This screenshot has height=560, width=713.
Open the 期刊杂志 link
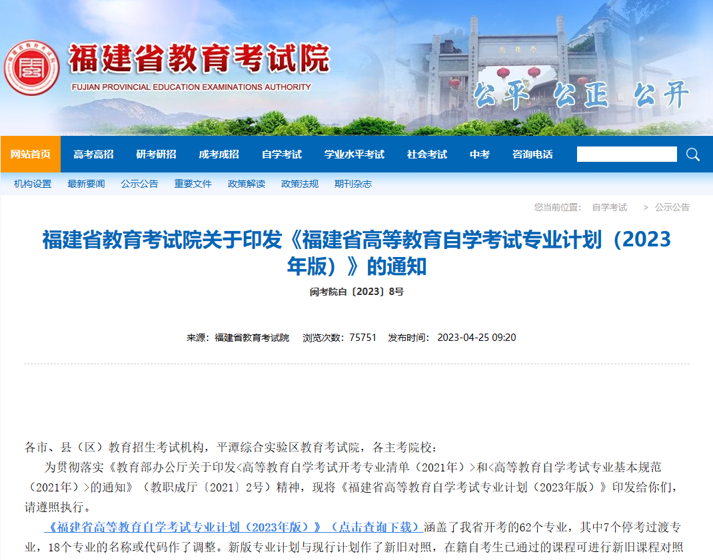pos(353,184)
